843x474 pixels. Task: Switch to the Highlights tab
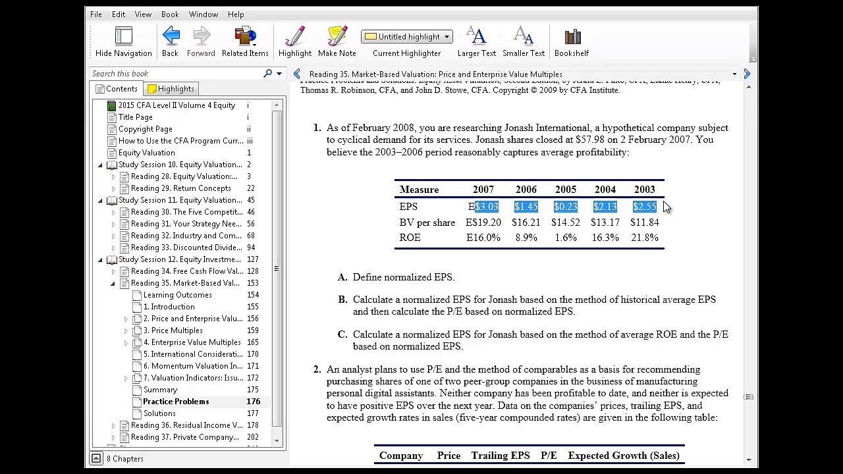171,89
